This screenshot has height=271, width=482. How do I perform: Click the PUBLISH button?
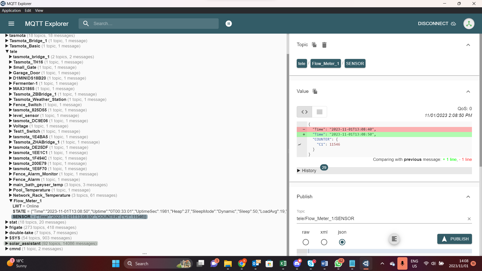[454, 239]
